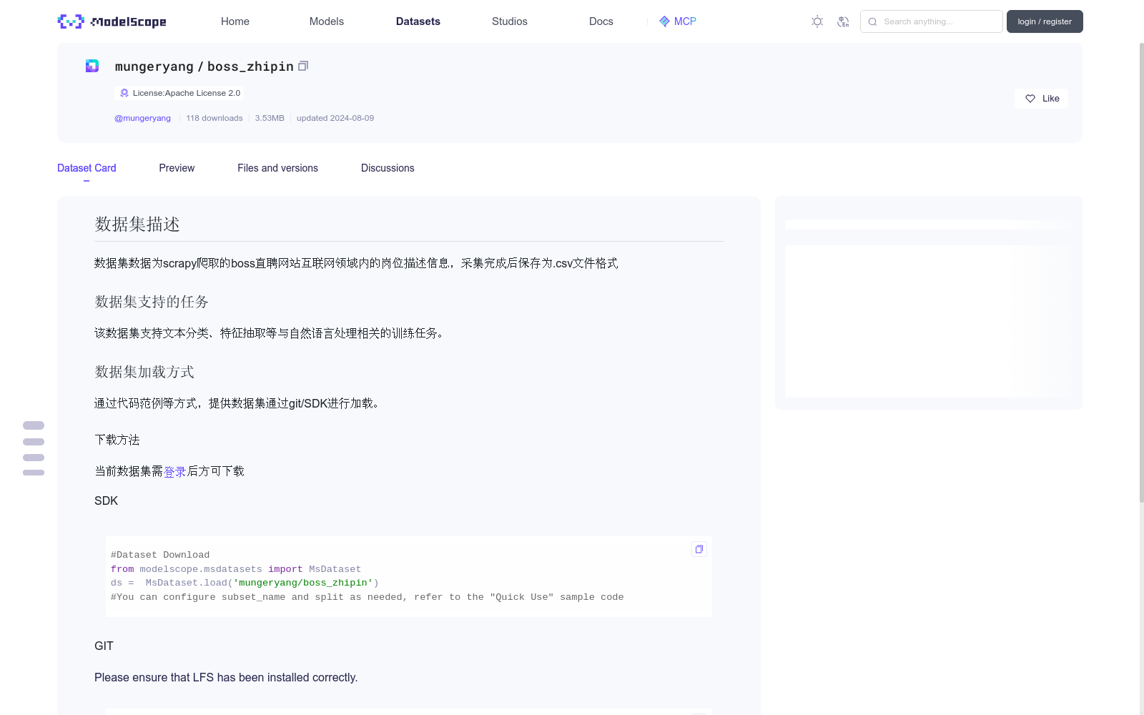Click the 下载方法 text

(x=117, y=440)
